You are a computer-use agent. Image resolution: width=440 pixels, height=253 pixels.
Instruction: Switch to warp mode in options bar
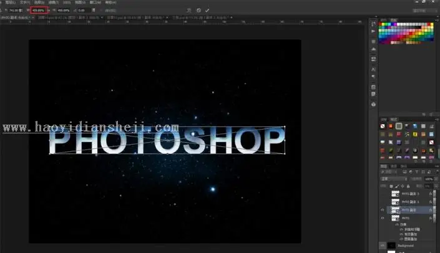pyautogui.click(x=189, y=11)
